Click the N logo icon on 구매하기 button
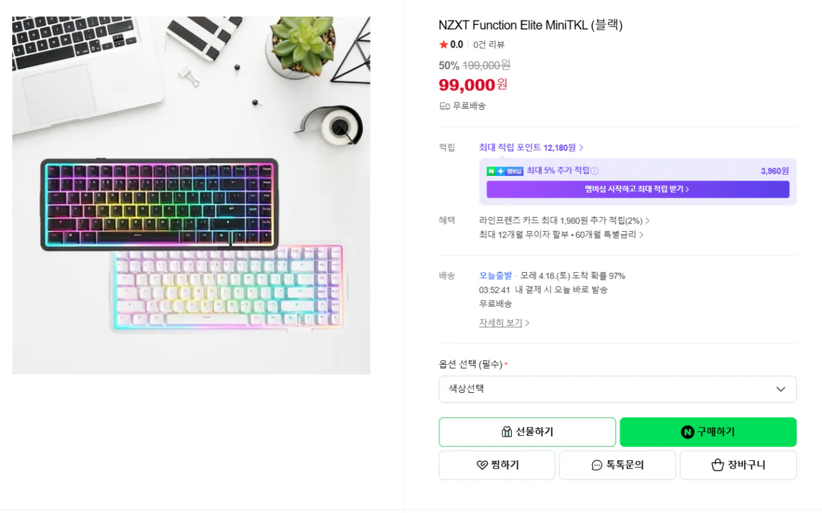 [688, 431]
